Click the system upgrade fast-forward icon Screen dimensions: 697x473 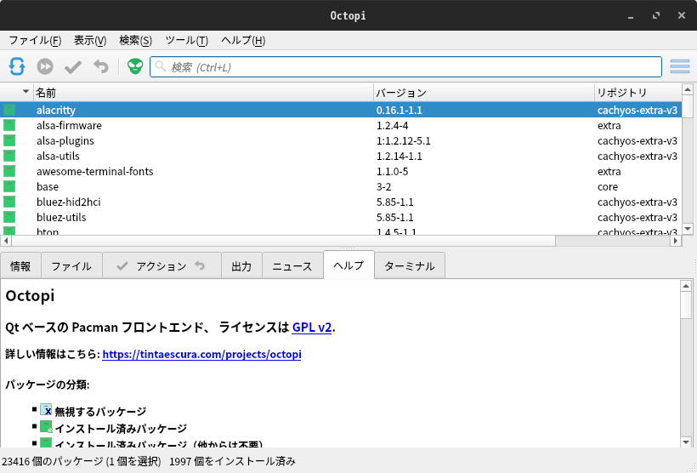tap(45, 66)
